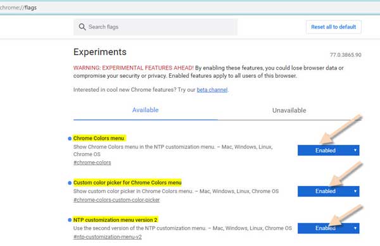Screen dimensions: 380x246
Task: Switch to the Available tab
Action: [x=146, y=110]
